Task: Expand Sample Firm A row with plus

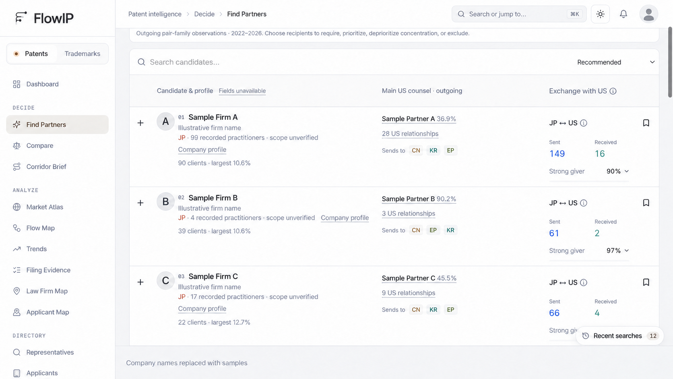Action: tap(140, 123)
